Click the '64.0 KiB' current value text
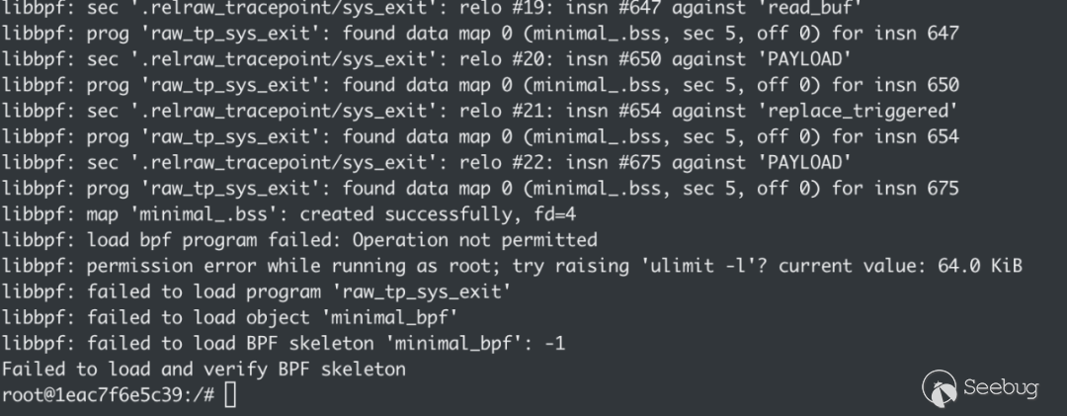The width and height of the screenshot is (1067, 416). click(980, 266)
